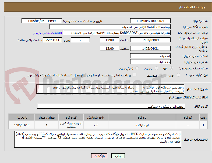This screenshot has width=212, height=163.
Task: Click the نام کالا column header
Action: (x=142, y=118)
